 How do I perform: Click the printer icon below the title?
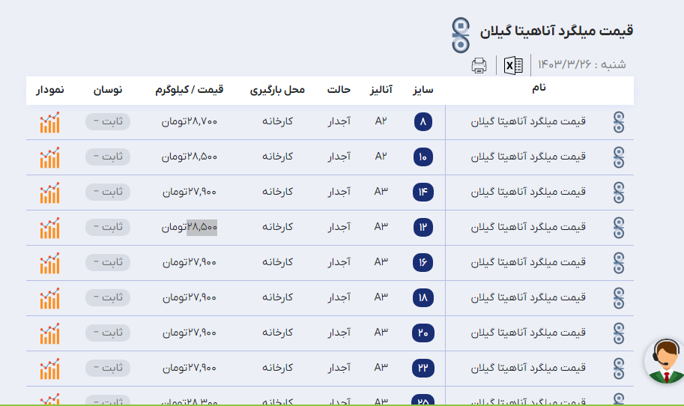coord(479,65)
